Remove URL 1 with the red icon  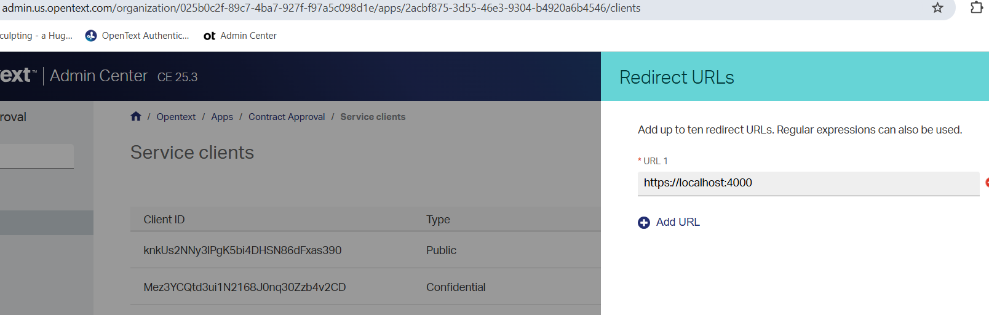(x=987, y=183)
